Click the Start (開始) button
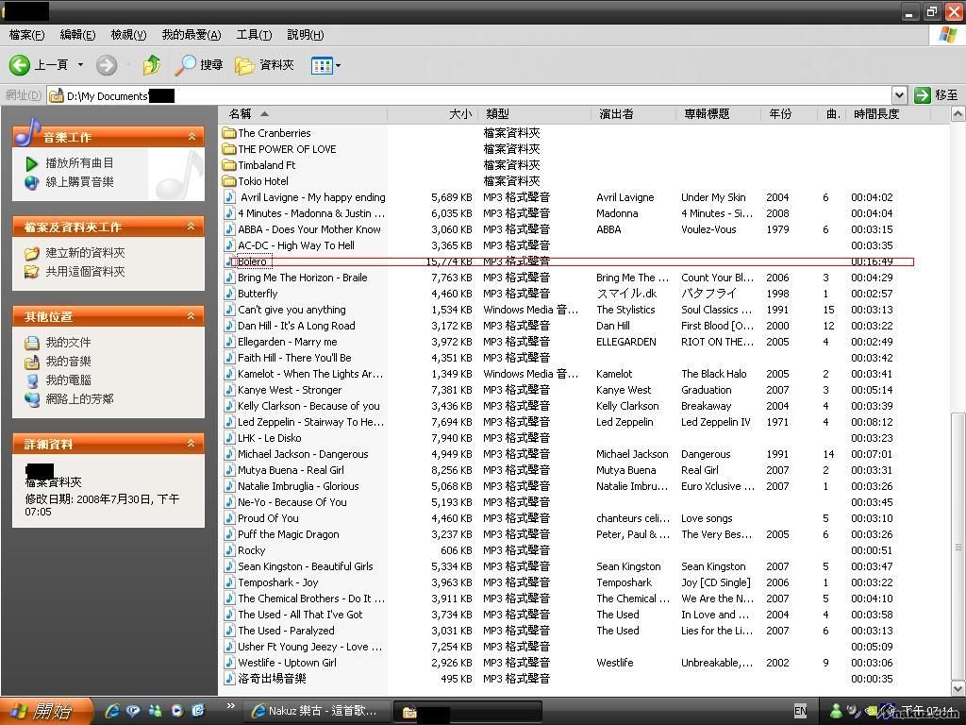The width and height of the screenshot is (966, 725). pos(46,711)
